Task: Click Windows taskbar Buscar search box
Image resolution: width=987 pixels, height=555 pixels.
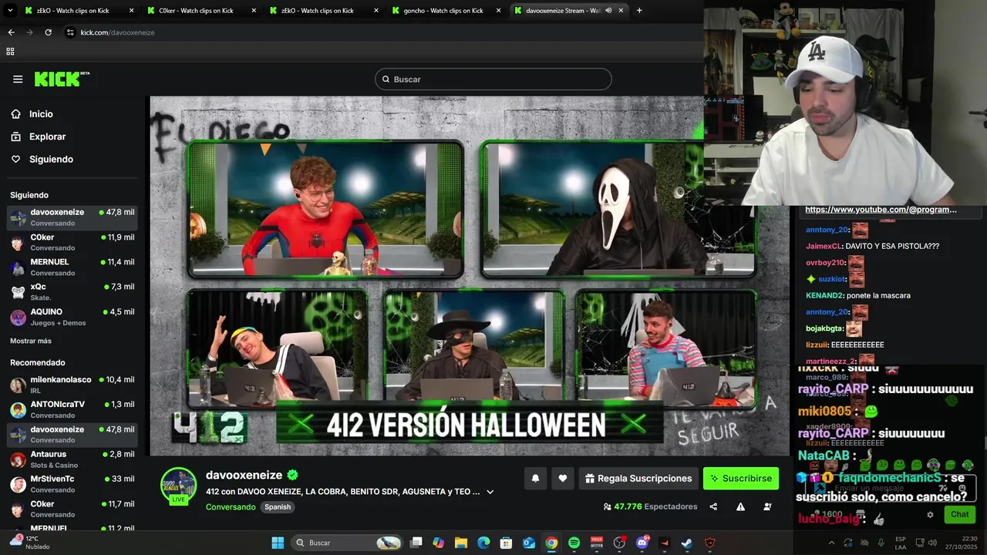Action: point(347,543)
